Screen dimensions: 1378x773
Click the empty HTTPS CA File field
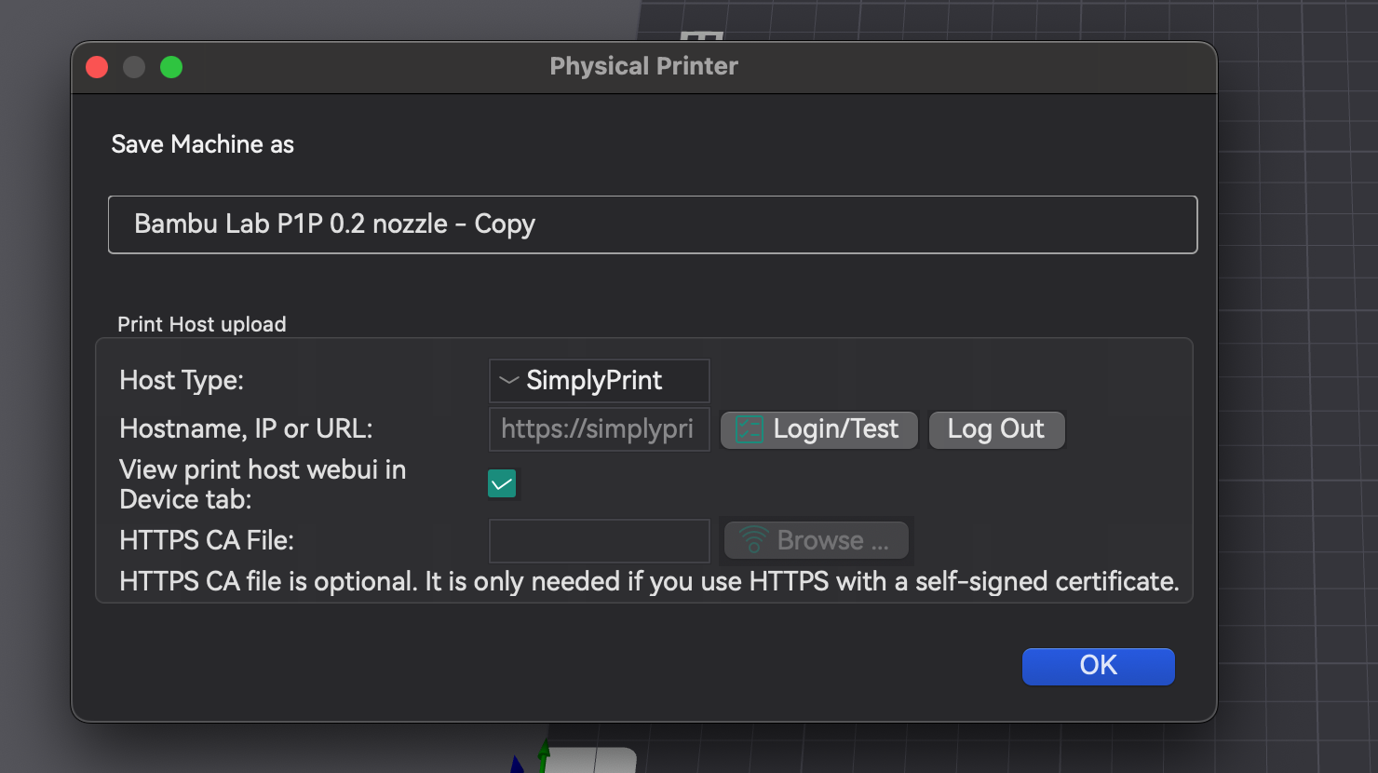(600, 541)
